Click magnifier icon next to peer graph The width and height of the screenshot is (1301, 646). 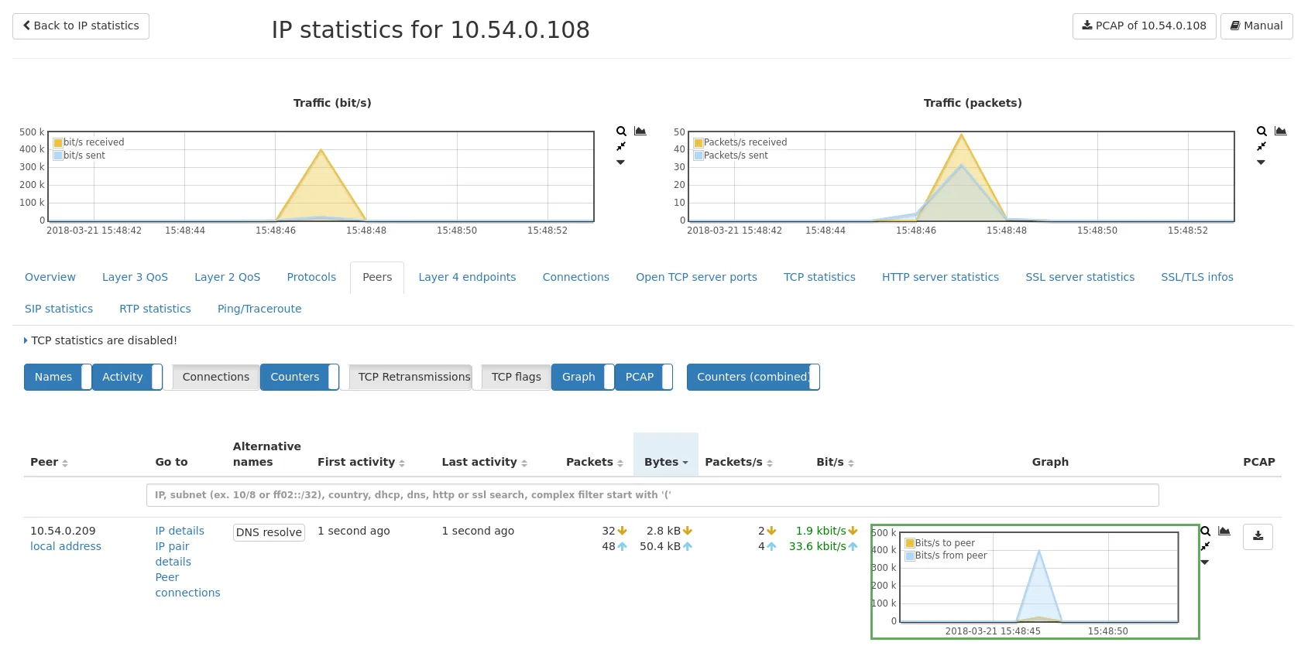tap(1205, 531)
